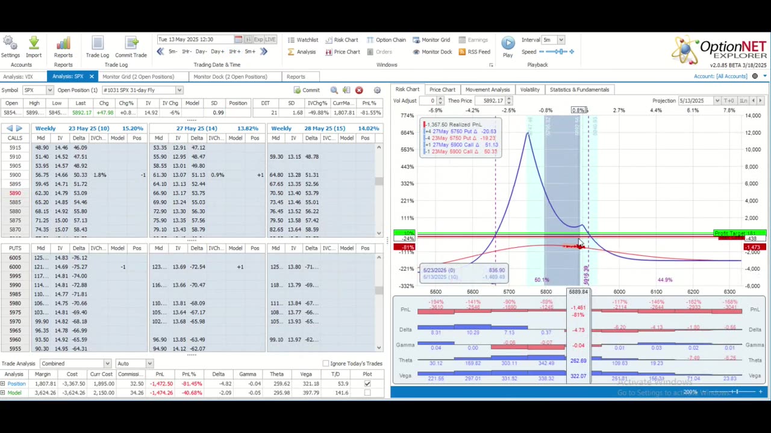
Task: Select the Statistics & Fundamentals tab
Action: pyautogui.click(x=579, y=90)
